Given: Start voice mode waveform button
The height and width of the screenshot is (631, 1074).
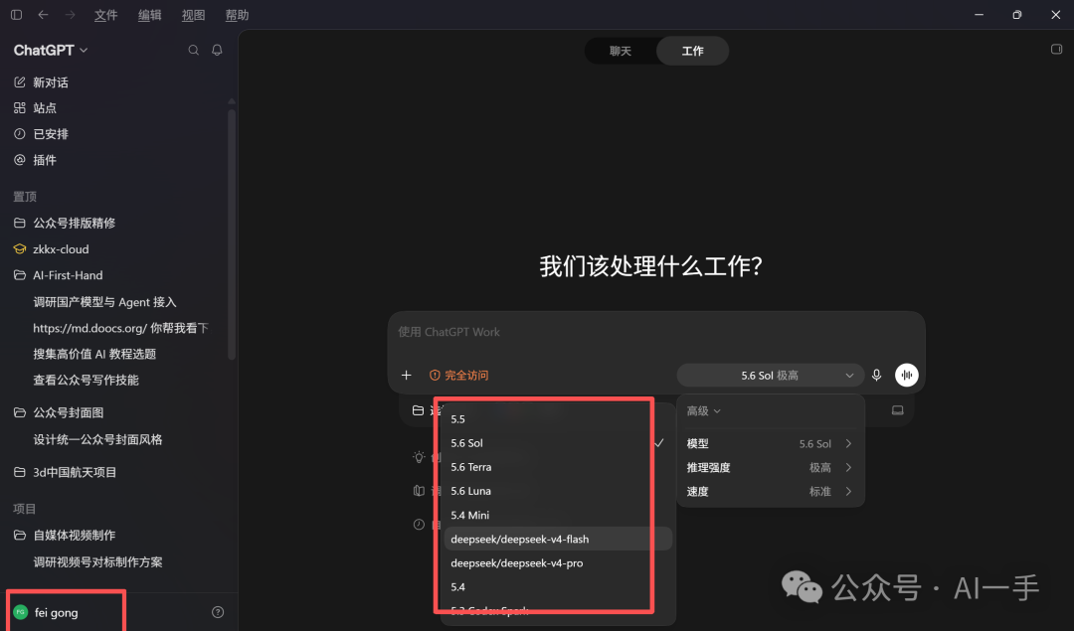Looking at the screenshot, I should [x=906, y=375].
